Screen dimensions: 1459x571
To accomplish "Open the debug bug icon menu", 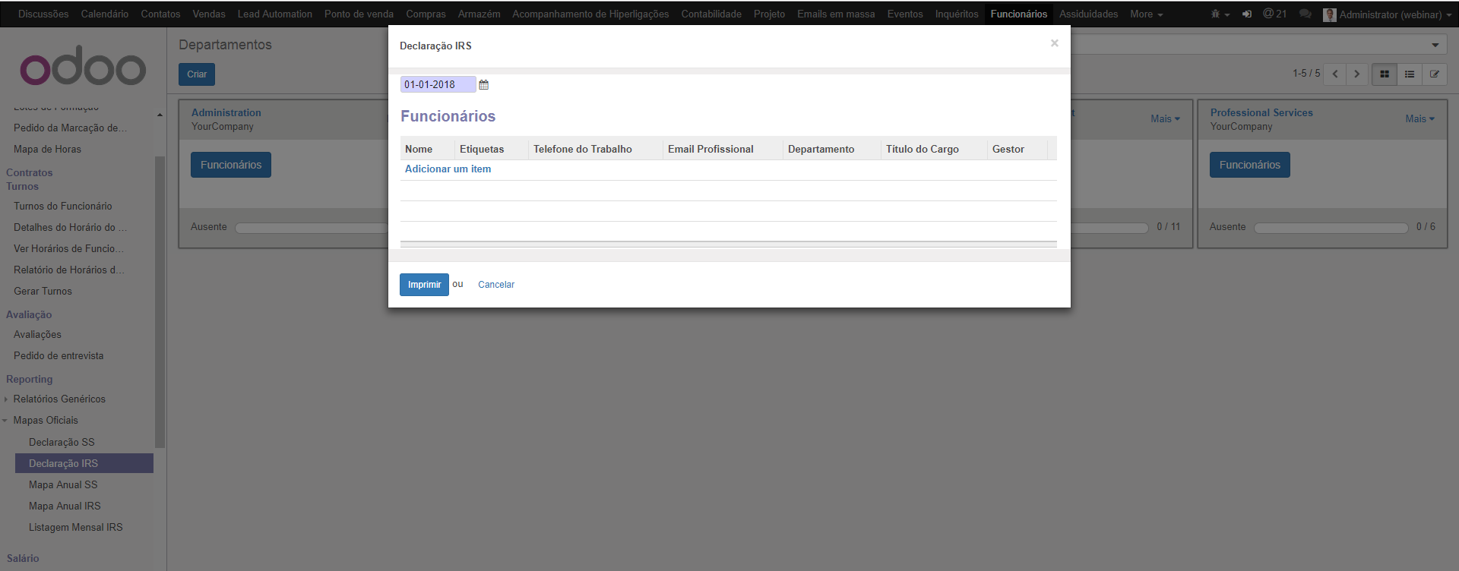I will pyautogui.click(x=1219, y=14).
